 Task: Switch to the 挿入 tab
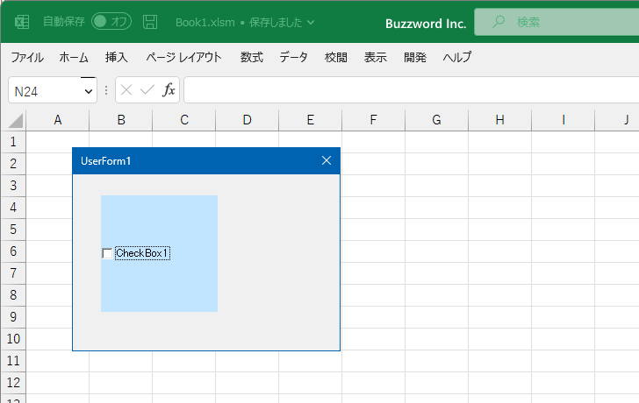117,58
